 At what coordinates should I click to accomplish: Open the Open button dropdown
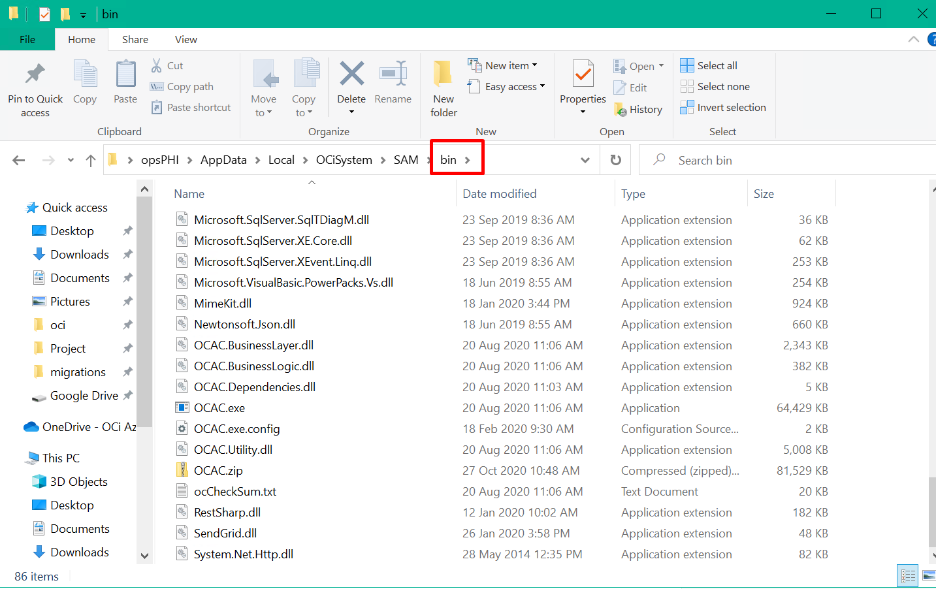tap(661, 66)
